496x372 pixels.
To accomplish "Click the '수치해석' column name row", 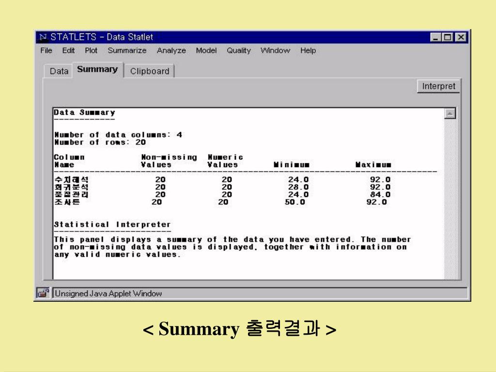I will point(72,180).
